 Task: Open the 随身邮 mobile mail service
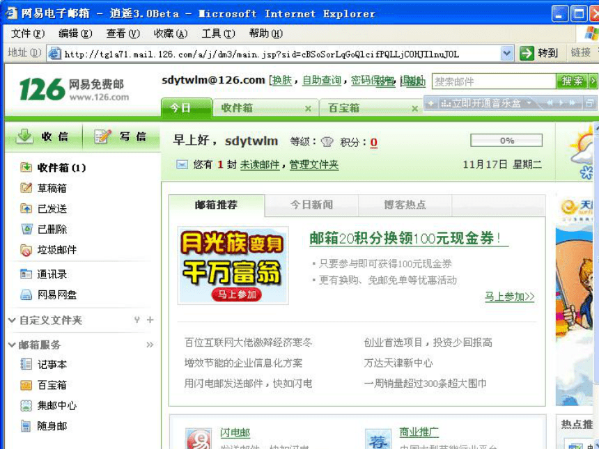(44, 426)
